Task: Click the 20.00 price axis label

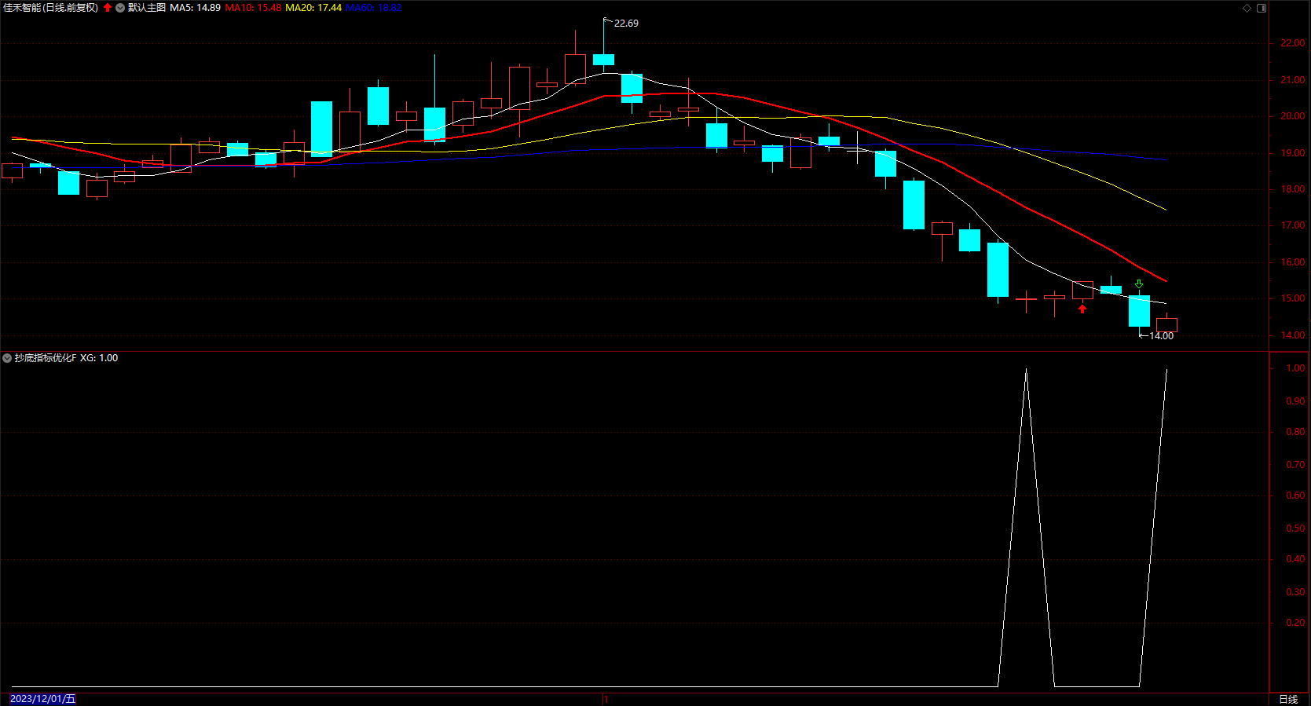Action: [x=1292, y=116]
